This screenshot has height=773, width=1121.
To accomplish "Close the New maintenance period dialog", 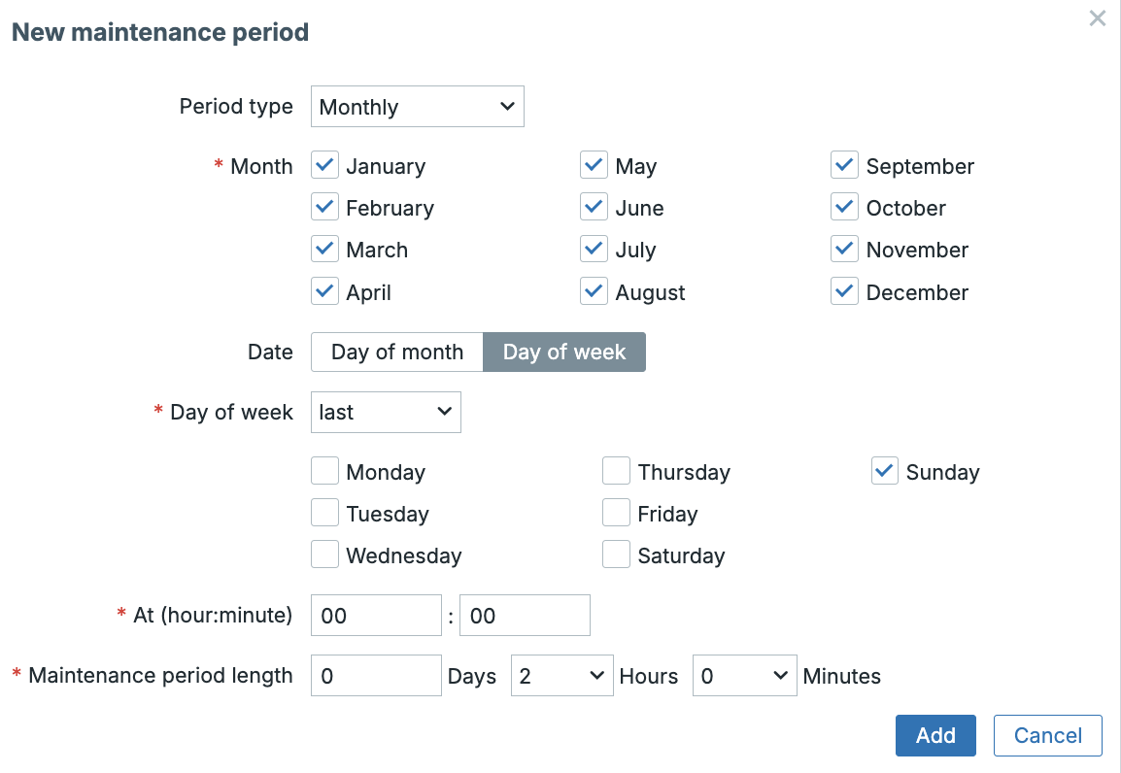I will (1097, 18).
